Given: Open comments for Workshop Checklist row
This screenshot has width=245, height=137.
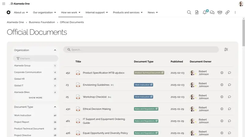Looking at the screenshot, I should point(229,97).
